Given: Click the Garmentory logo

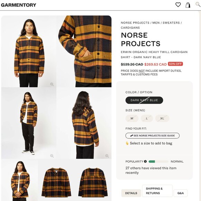Looking at the screenshot, I should (18, 5).
